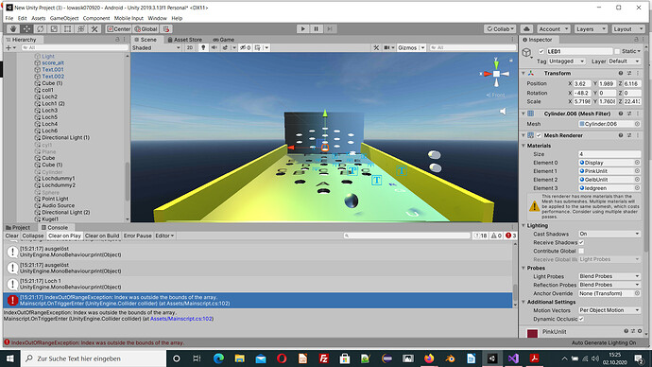
Task: Open cloud services icon
Action: [x=526, y=28]
